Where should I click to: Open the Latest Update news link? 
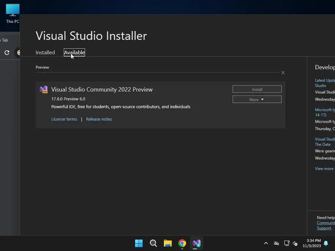325,83
